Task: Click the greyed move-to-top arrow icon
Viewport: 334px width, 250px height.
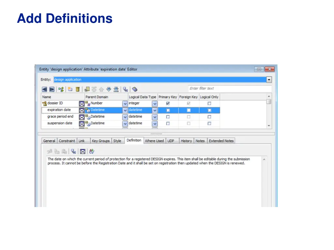Action: (x=94, y=89)
